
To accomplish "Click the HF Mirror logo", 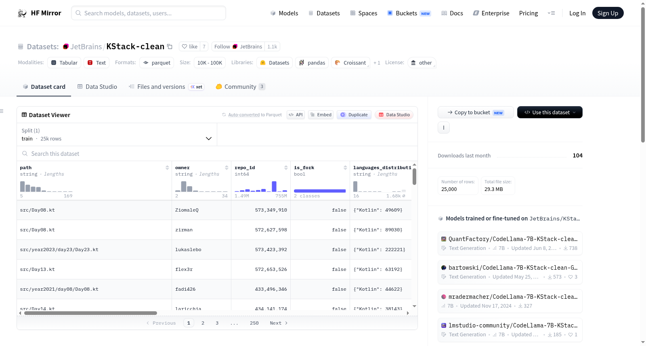I will point(40,13).
